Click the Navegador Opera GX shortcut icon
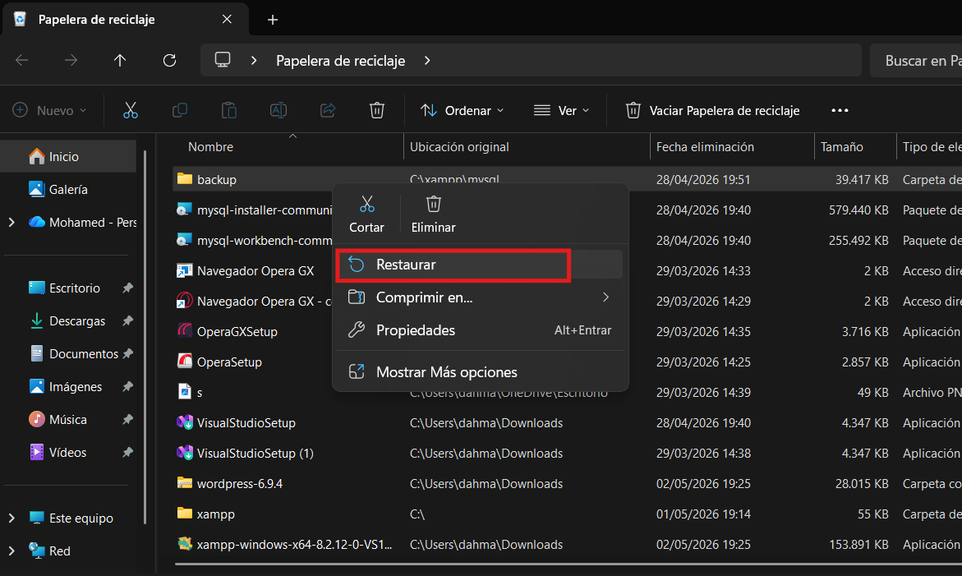 tap(185, 270)
